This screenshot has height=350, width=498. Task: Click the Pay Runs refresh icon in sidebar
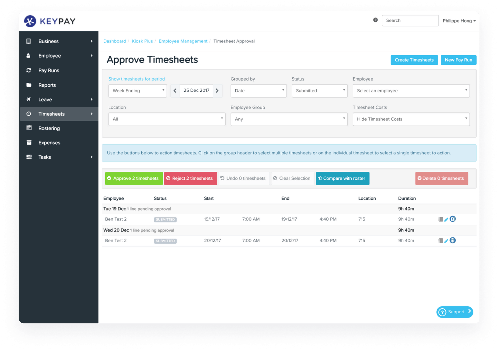pos(29,70)
